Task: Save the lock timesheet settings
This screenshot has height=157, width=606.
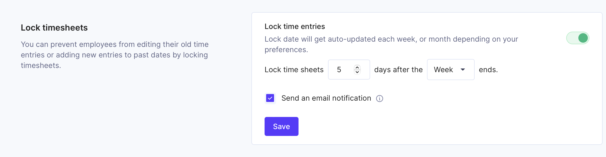Action: click(x=281, y=126)
